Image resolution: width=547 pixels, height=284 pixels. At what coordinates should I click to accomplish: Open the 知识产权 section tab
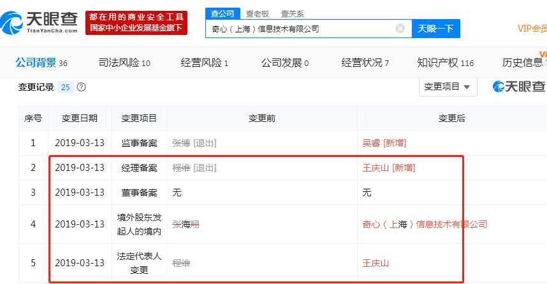point(446,63)
